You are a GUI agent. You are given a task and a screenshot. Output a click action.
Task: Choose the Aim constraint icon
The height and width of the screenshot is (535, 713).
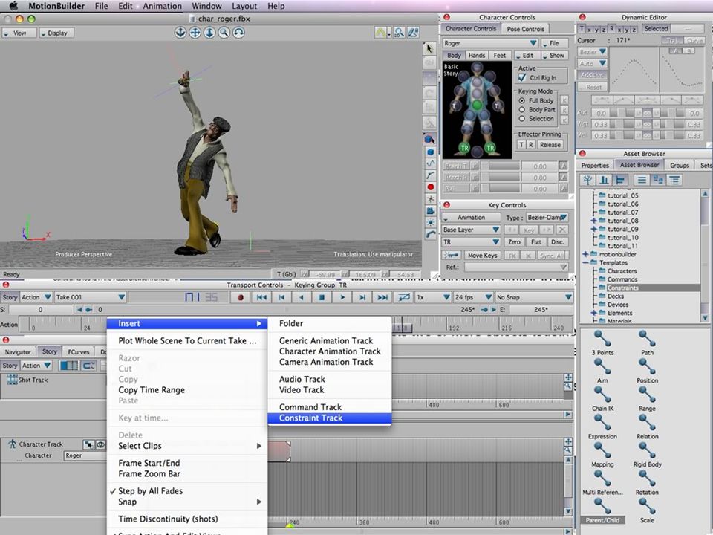[x=602, y=367]
